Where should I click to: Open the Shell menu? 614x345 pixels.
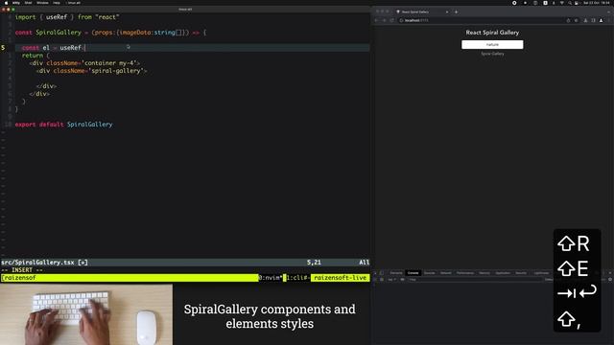[x=28, y=3]
